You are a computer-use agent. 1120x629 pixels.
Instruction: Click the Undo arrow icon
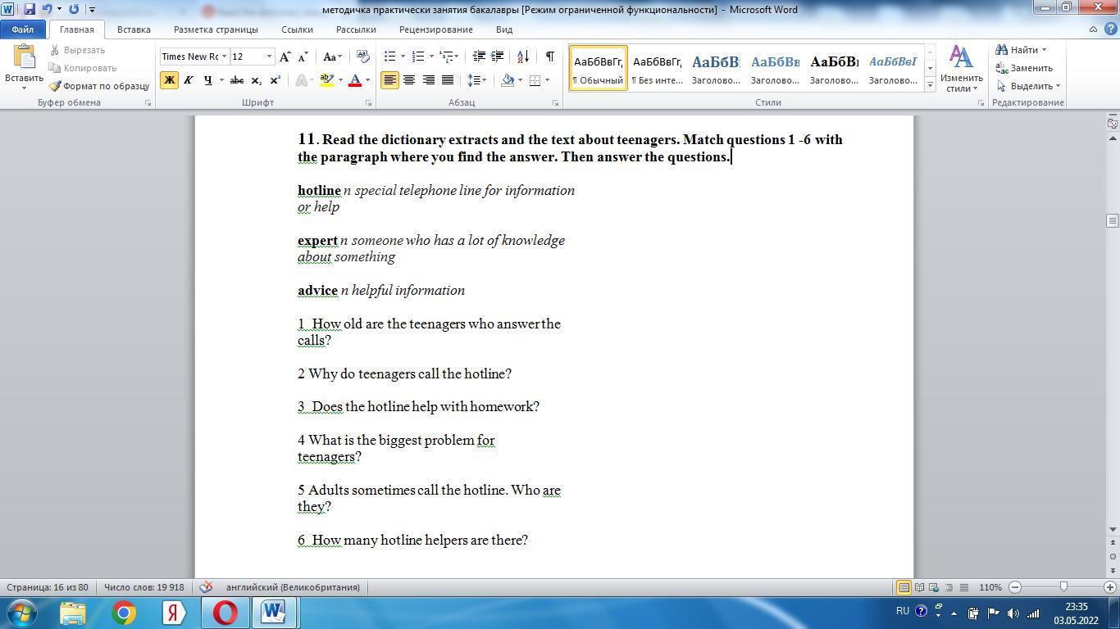pos(47,9)
